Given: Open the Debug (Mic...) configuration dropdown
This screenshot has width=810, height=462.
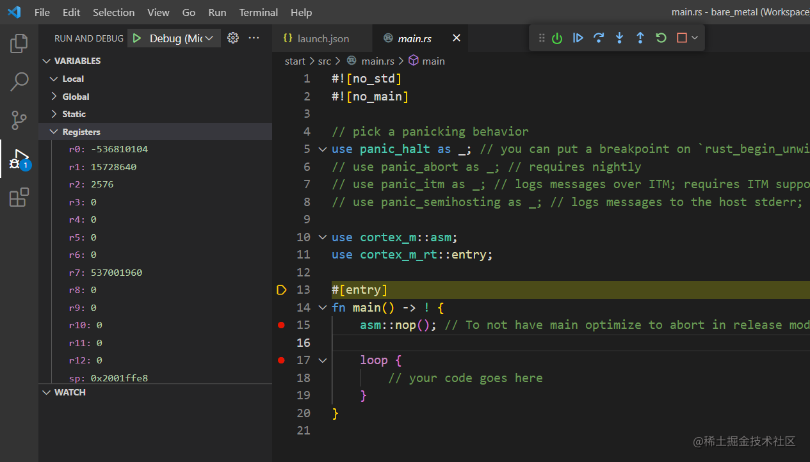Looking at the screenshot, I should pyautogui.click(x=178, y=38).
